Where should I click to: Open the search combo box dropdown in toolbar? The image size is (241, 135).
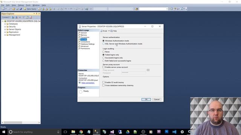pyautogui.click(x=167, y=9)
